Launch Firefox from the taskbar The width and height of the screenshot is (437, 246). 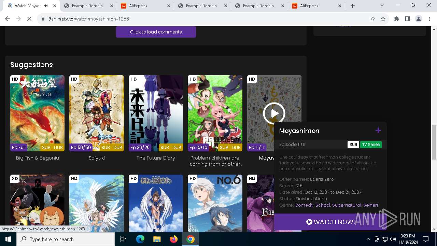(174, 239)
